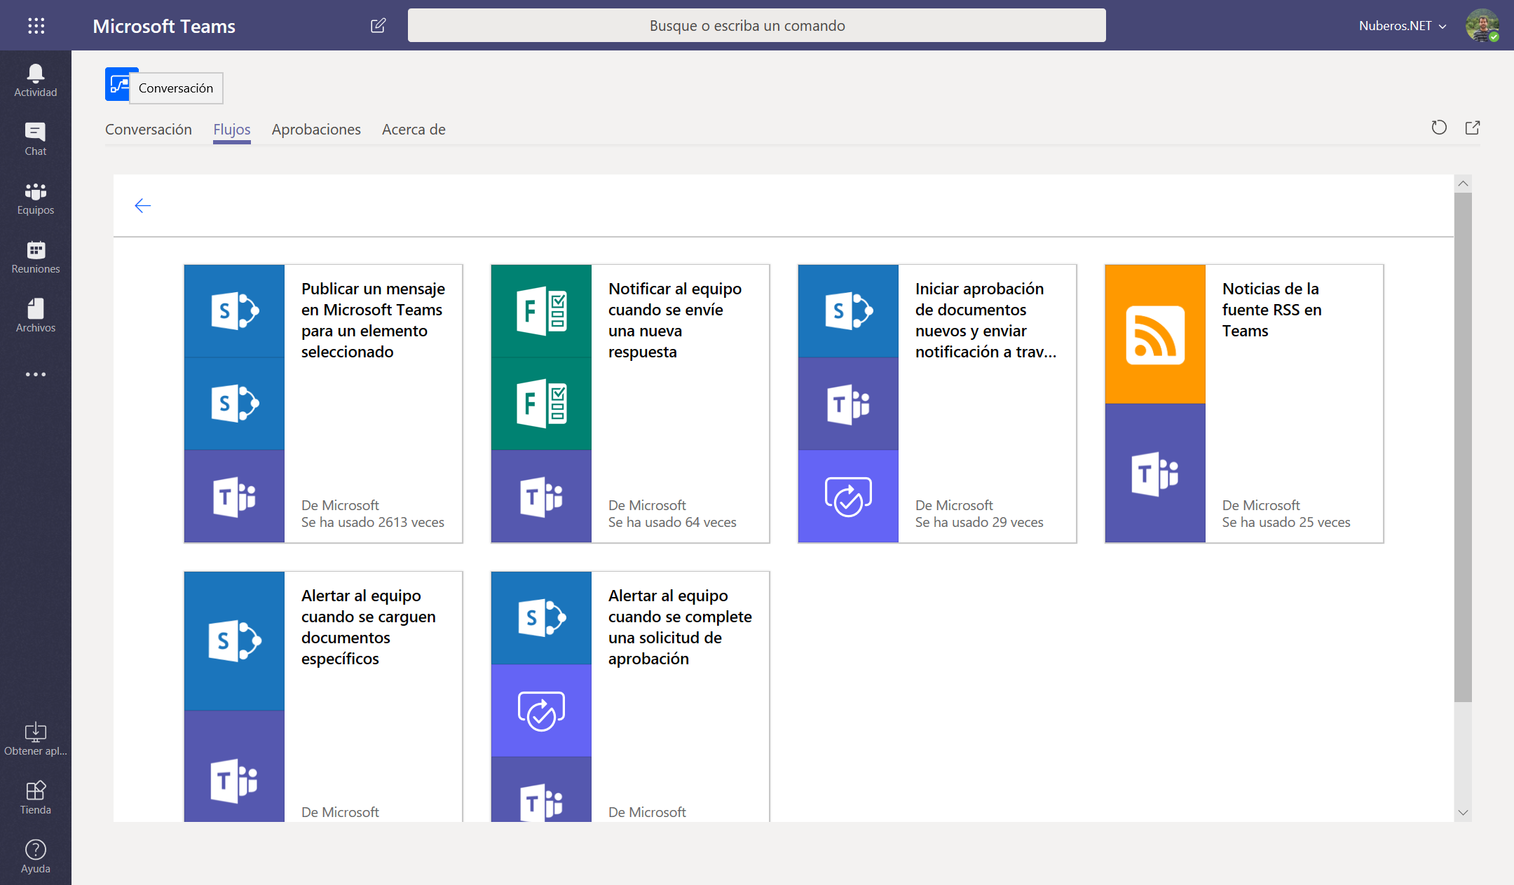
Task: Refresh the Flujos view
Action: (1439, 128)
